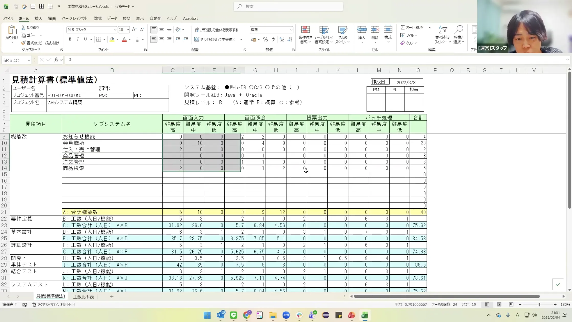Open the number format dropdown
This screenshot has height=322, width=572.
click(x=291, y=30)
